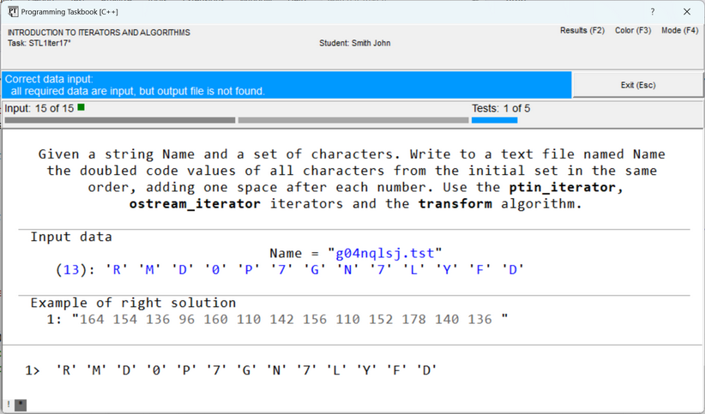
Task: Click the task name 'STL1Iter17°' label
Action: [39, 43]
